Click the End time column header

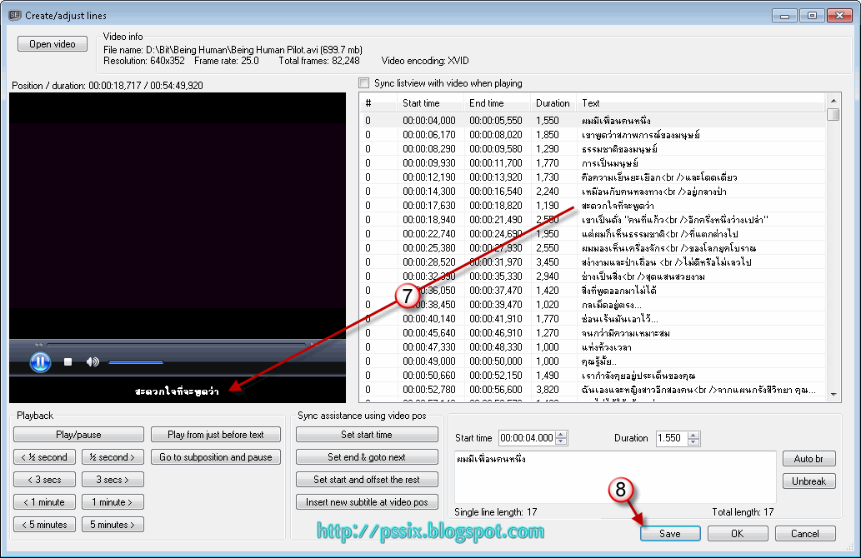pyautogui.click(x=498, y=103)
